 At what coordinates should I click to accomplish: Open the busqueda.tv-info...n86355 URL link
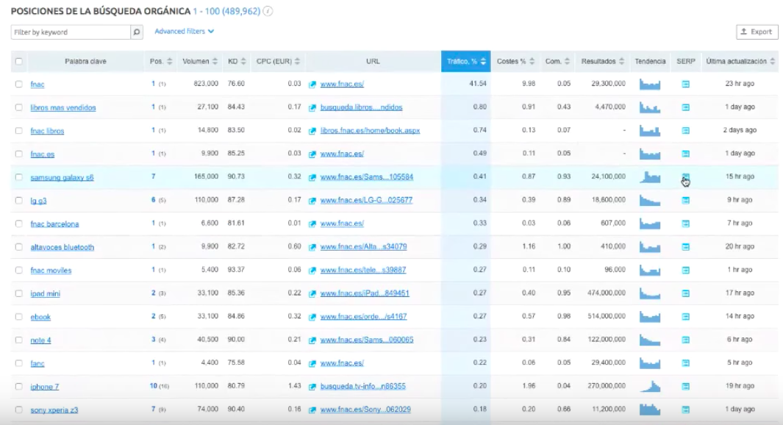363,387
